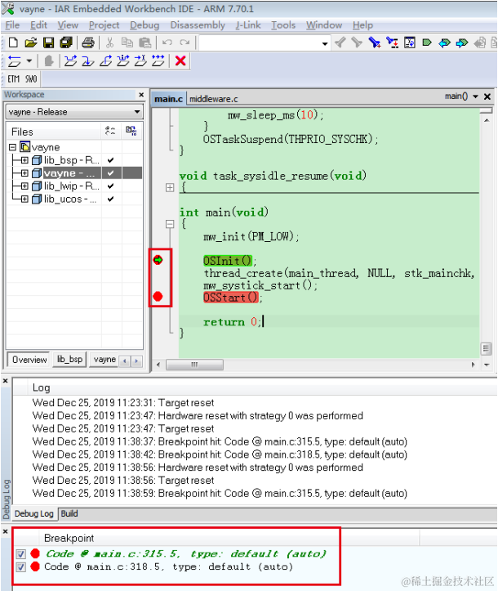This screenshot has width=498, height=591.
Task: Open the Debug menu
Action: point(145,25)
